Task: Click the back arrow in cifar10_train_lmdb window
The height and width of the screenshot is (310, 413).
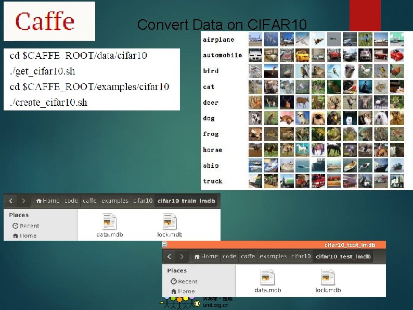Action: [x=10, y=201]
